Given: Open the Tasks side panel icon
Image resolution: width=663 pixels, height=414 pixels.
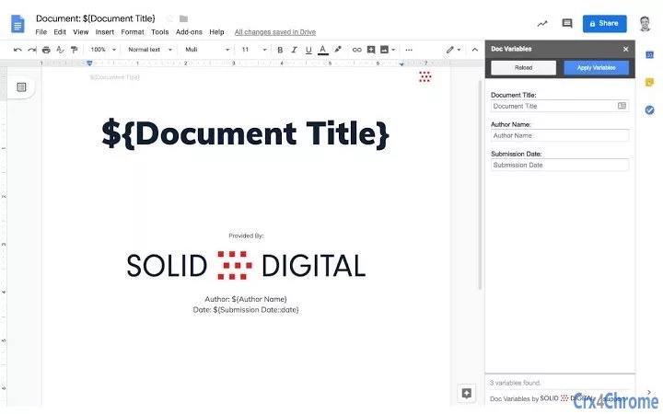Looking at the screenshot, I should [x=649, y=110].
